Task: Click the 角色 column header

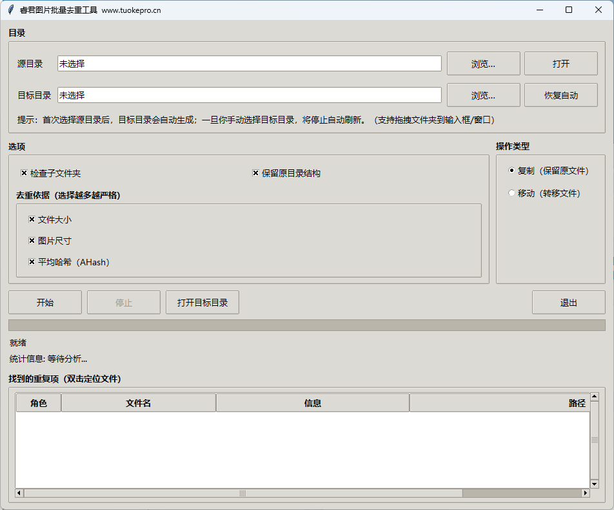Action: pyautogui.click(x=39, y=403)
